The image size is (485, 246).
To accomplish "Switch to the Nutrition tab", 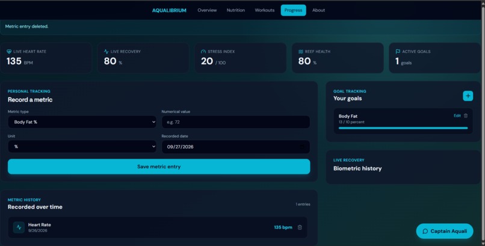I will 236,10.
